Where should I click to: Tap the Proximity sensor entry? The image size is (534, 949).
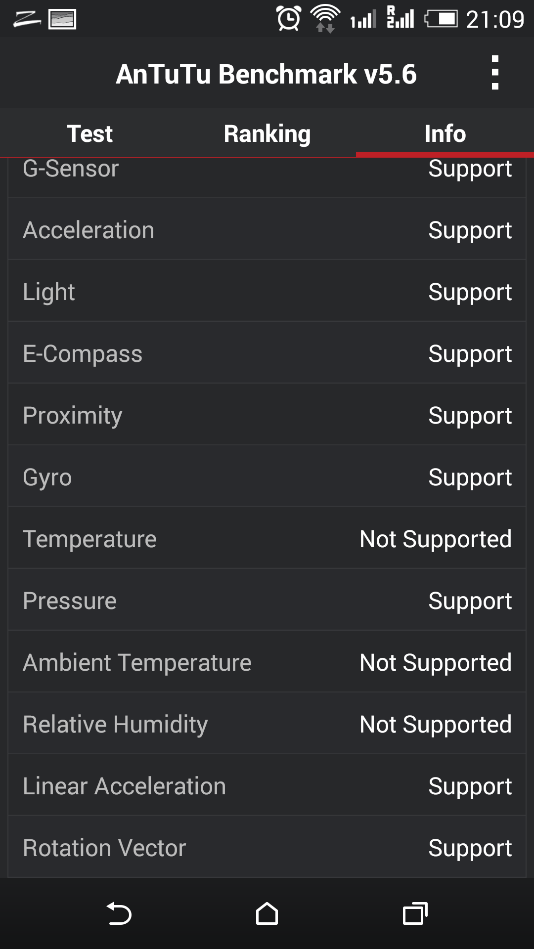[267, 415]
